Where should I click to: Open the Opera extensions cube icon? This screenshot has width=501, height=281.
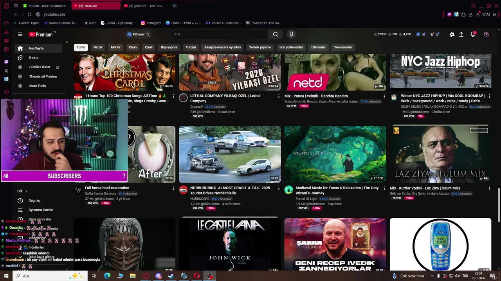(x=463, y=14)
